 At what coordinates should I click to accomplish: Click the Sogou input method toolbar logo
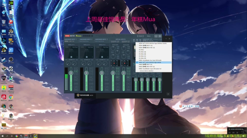[181, 106]
